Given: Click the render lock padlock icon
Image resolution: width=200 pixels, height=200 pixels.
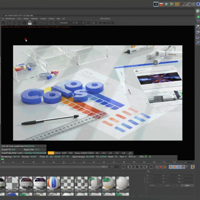Looking at the screenshot, I should [30, 23].
